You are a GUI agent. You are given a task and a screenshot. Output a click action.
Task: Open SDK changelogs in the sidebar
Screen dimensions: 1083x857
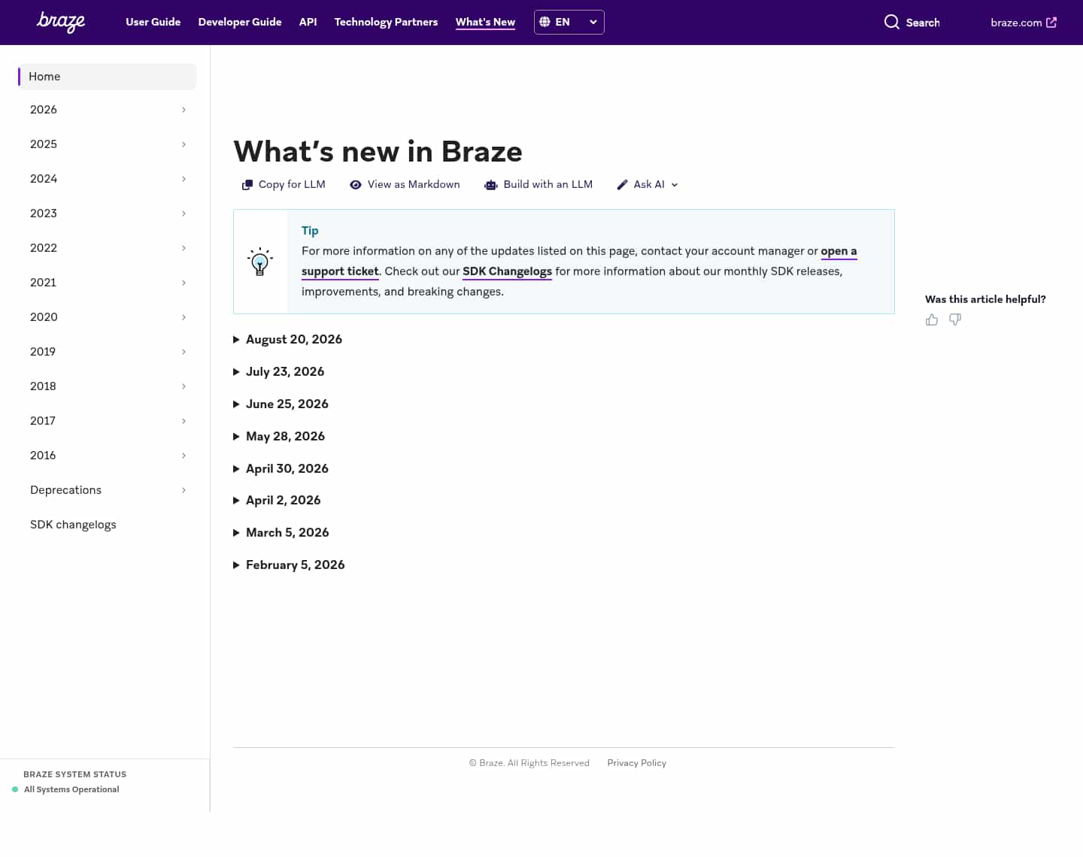(73, 525)
